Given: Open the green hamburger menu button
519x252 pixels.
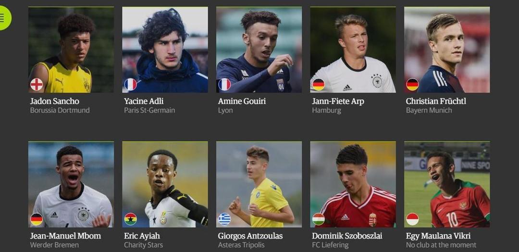Looking at the screenshot, I should click(x=4, y=18).
